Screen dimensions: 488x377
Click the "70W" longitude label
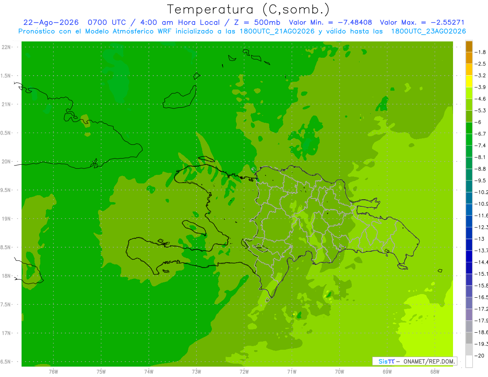340,371
